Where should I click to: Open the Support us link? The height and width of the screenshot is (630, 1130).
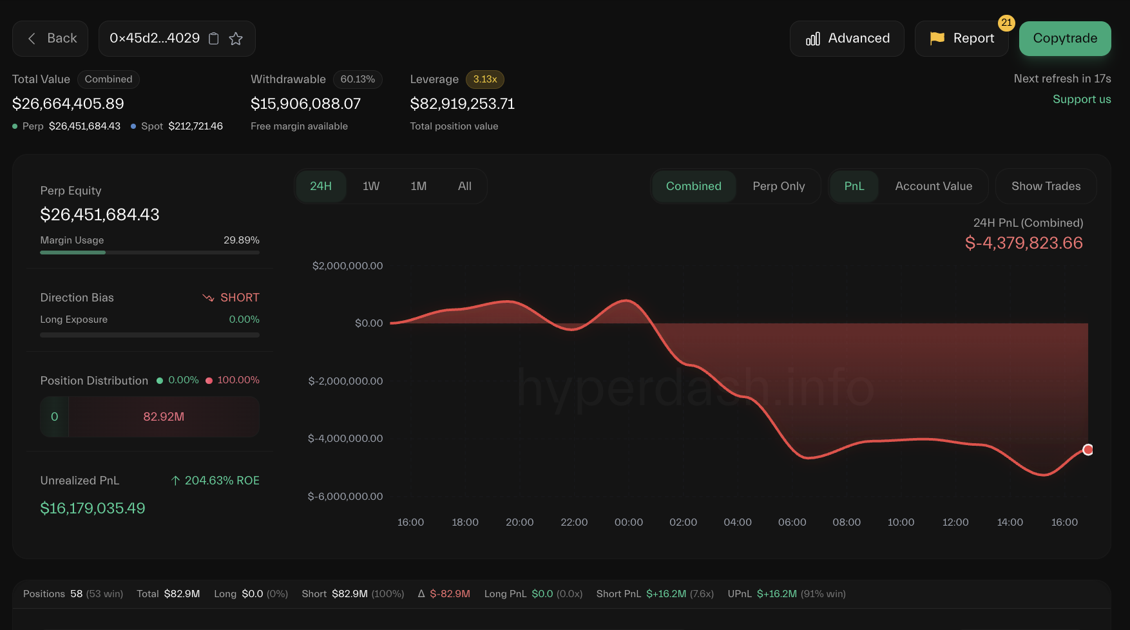[x=1082, y=99]
